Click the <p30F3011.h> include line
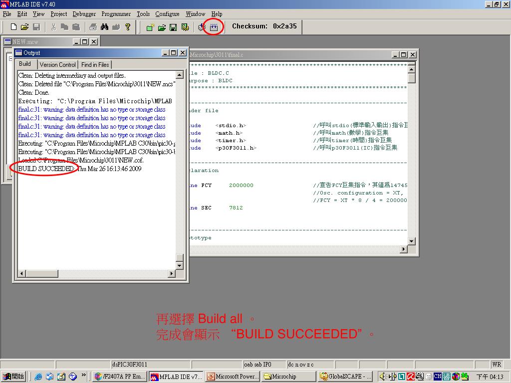 point(236,148)
